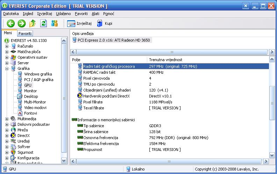Expand the Server tree node
This screenshot has width=277, height=174.
[x=7, y=63]
